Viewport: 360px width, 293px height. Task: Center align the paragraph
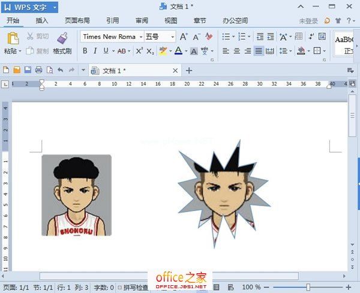coord(236,51)
